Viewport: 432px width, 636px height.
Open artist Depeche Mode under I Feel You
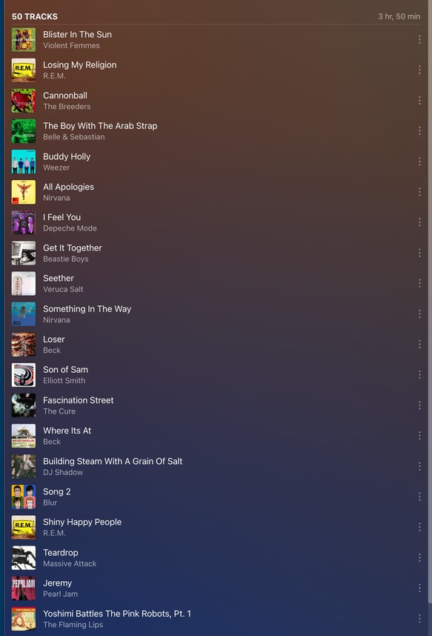pos(70,228)
